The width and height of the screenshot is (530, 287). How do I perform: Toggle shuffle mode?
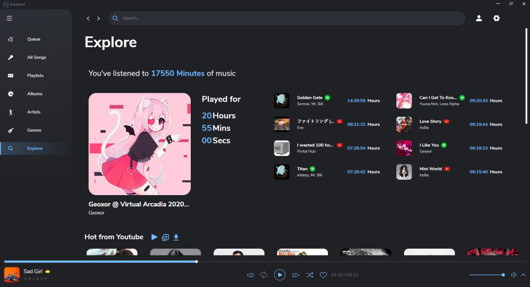coord(310,275)
